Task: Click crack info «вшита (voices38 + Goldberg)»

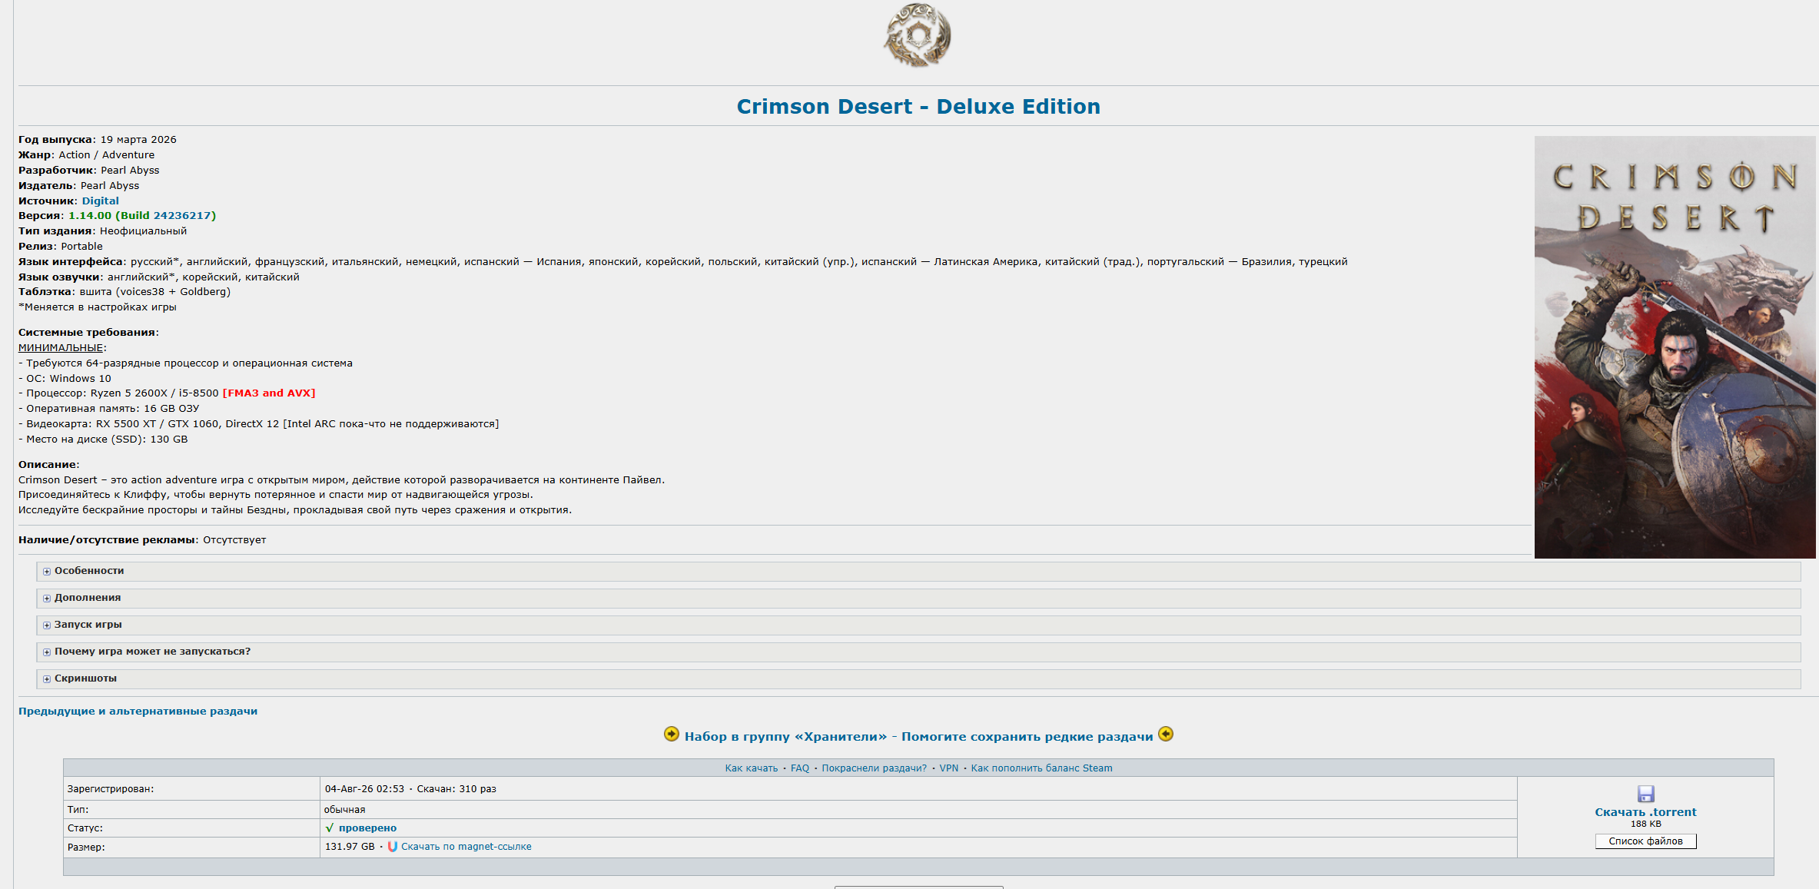Action: coord(154,292)
